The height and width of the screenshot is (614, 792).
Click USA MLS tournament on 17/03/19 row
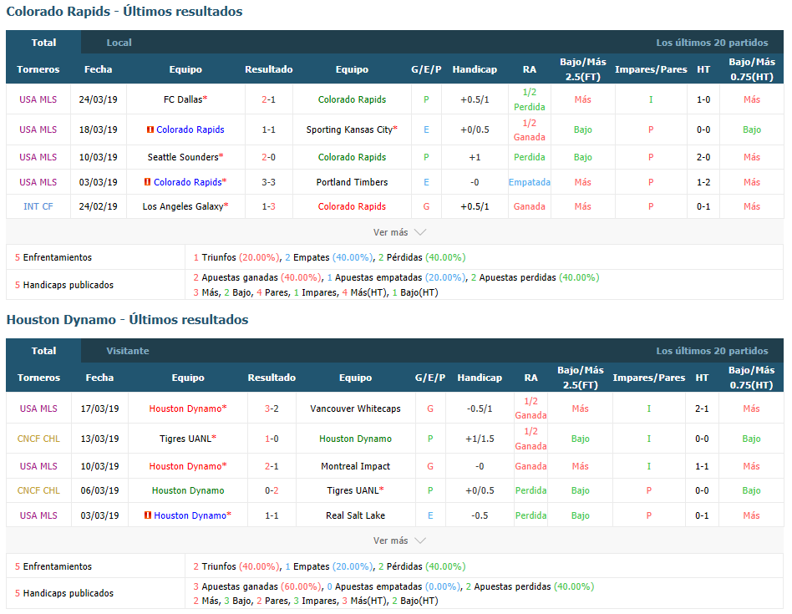click(x=38, y=408)
